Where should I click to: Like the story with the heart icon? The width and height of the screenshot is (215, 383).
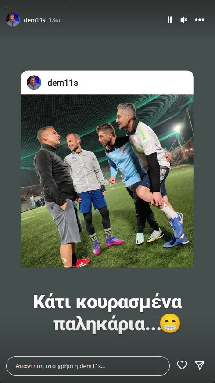pos(182,365)
